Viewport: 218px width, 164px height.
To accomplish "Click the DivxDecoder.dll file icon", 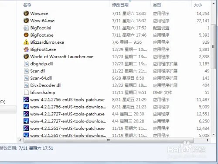I will click(26, 85).
